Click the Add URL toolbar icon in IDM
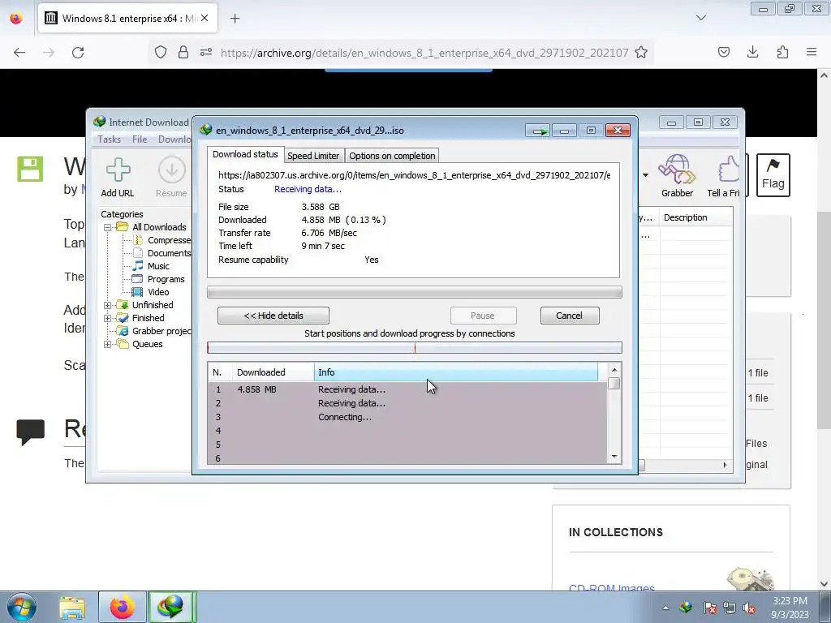This screenshot has width=831, height=623. [x=118, y=178]
